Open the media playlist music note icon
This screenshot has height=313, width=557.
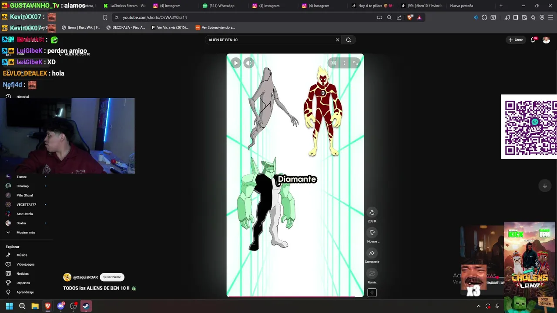(507, 17)
